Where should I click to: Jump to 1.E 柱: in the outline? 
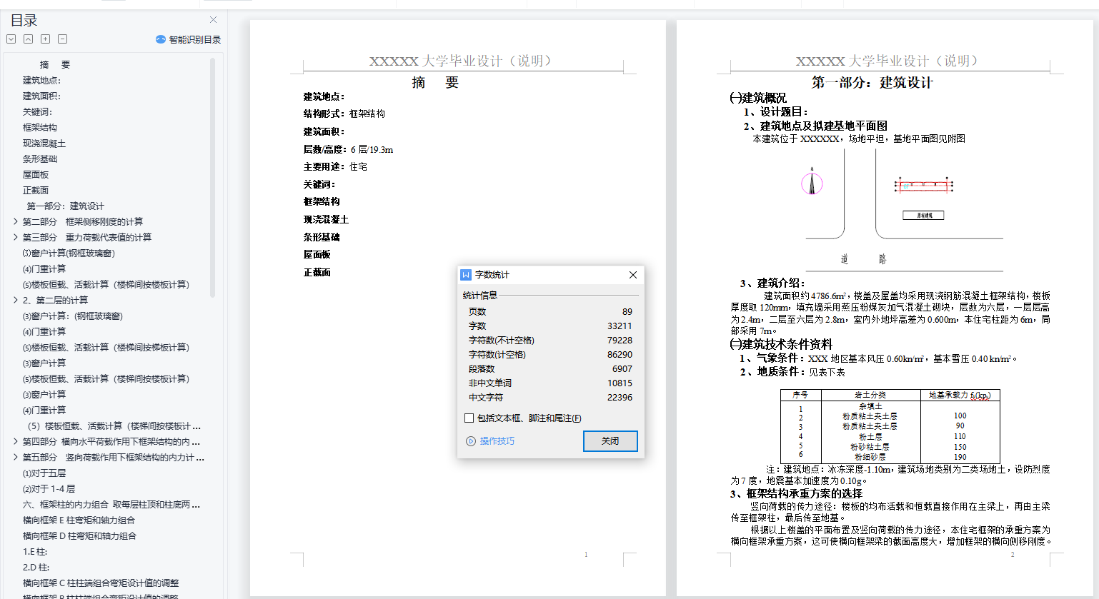click(35, 551)
